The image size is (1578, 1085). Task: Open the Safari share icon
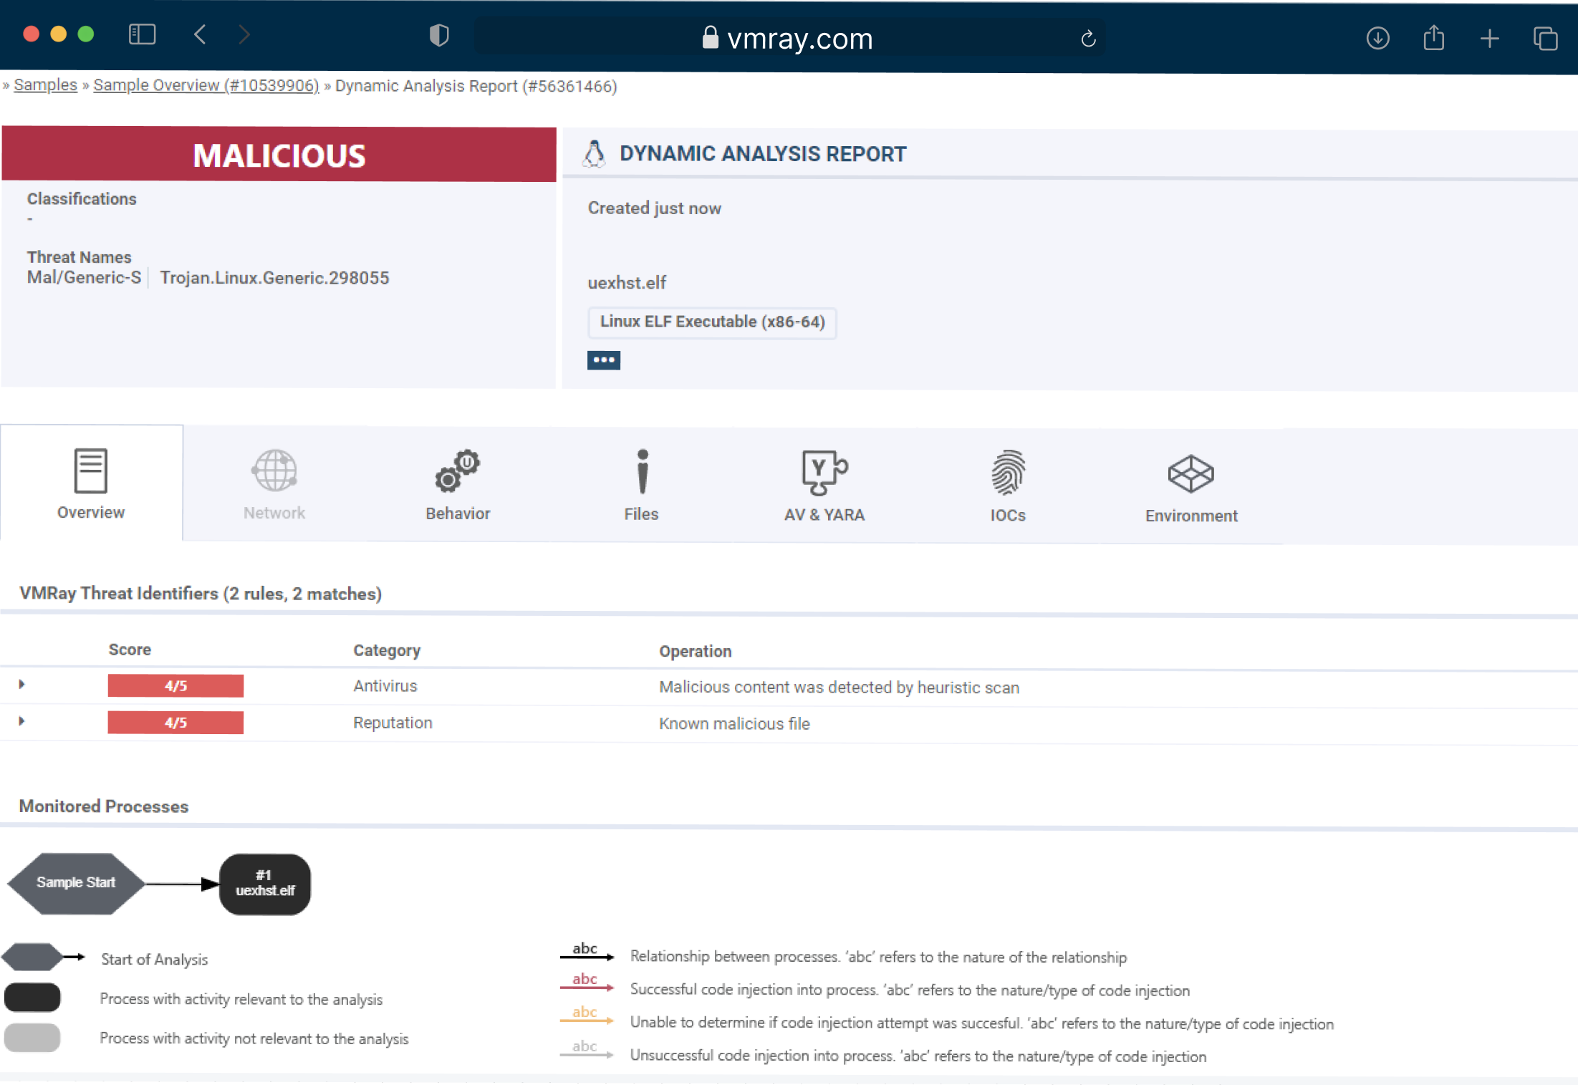1433,37
